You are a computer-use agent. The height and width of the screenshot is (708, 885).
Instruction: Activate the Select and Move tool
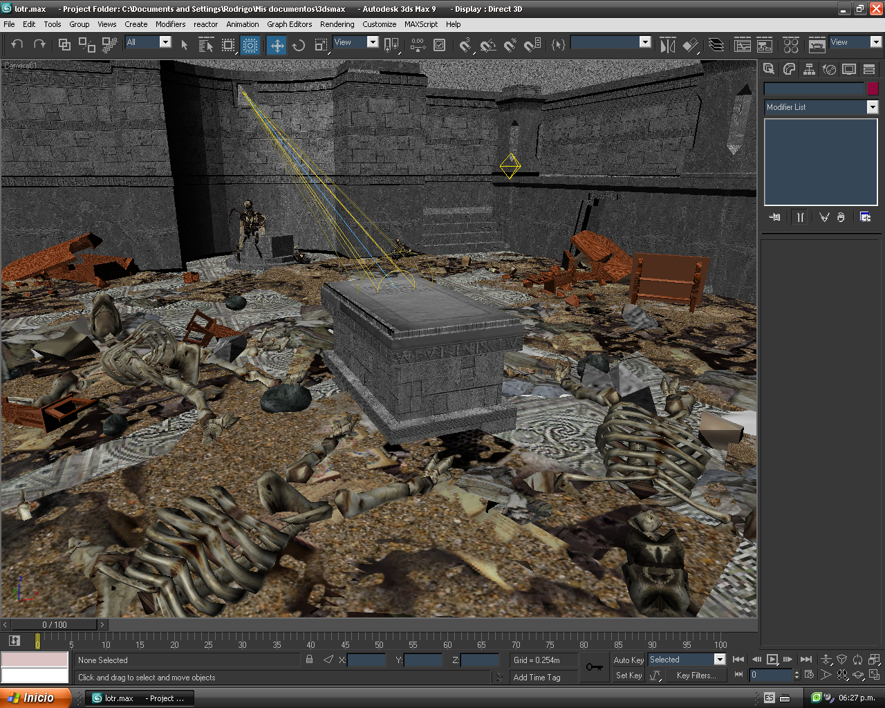(x=277, y=45)
